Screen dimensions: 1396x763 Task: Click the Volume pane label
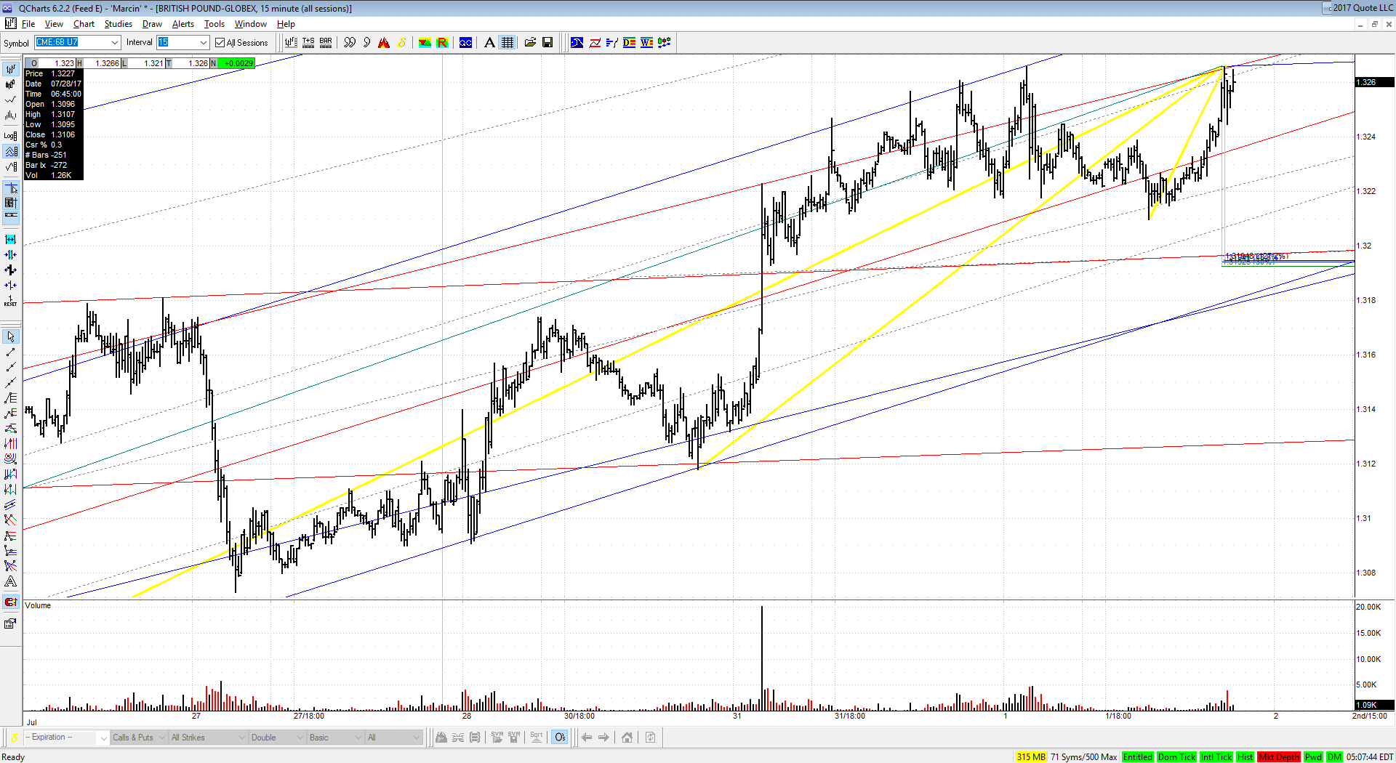[38, 605]
